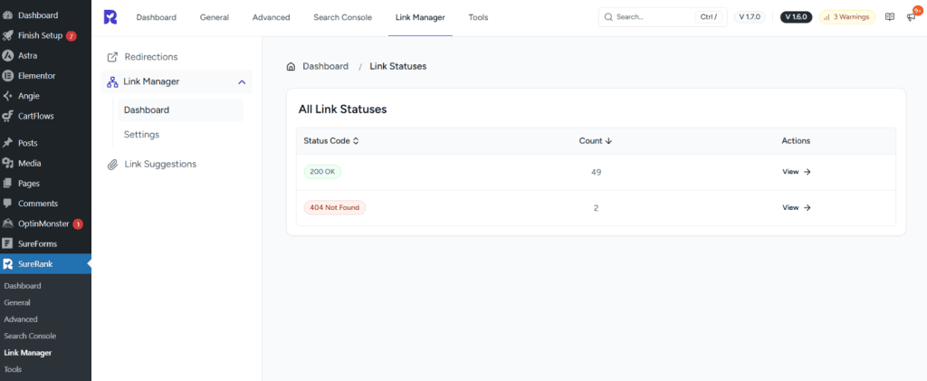Open SureRank submenu Advanced link

(21, 319)
